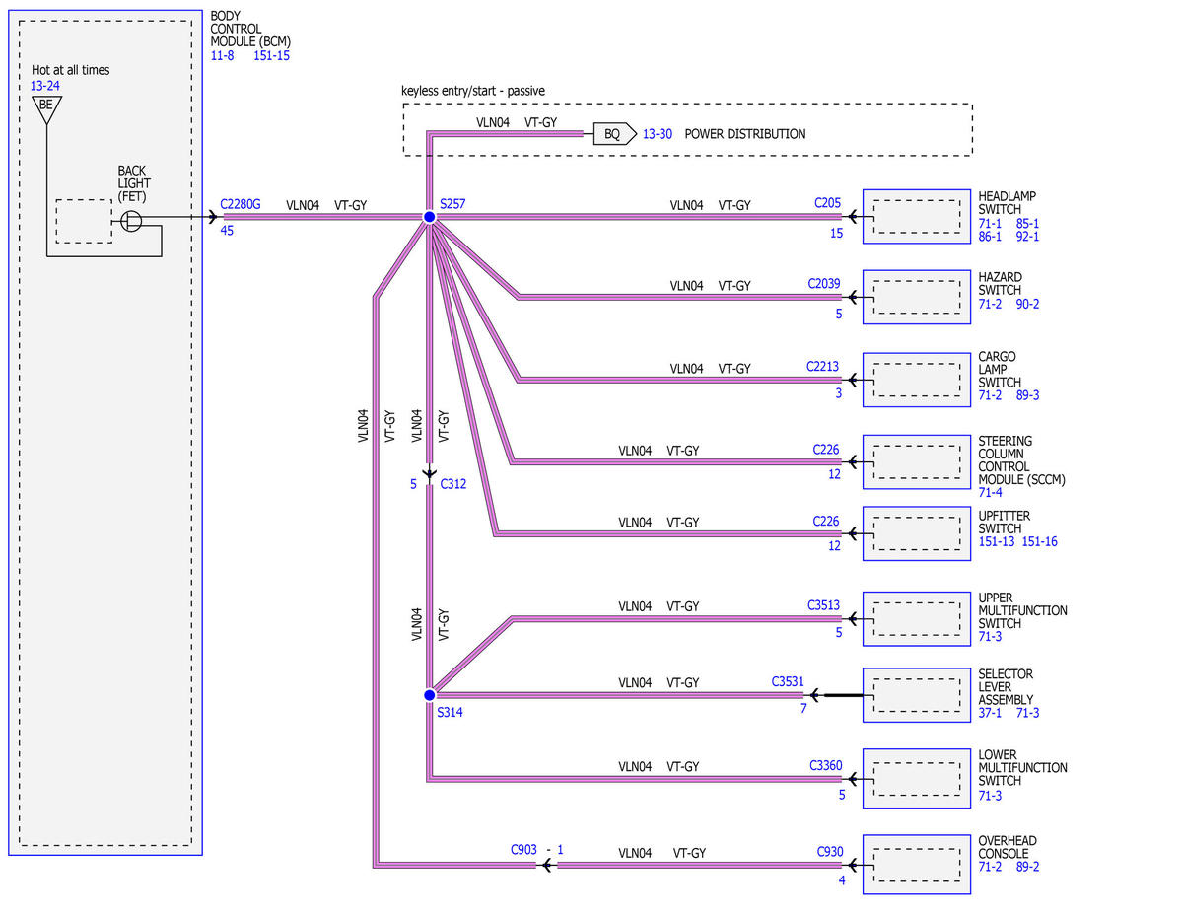Click the S257 splice label
The width and height of the screenshot is (1183, 914).
(452, 204)
